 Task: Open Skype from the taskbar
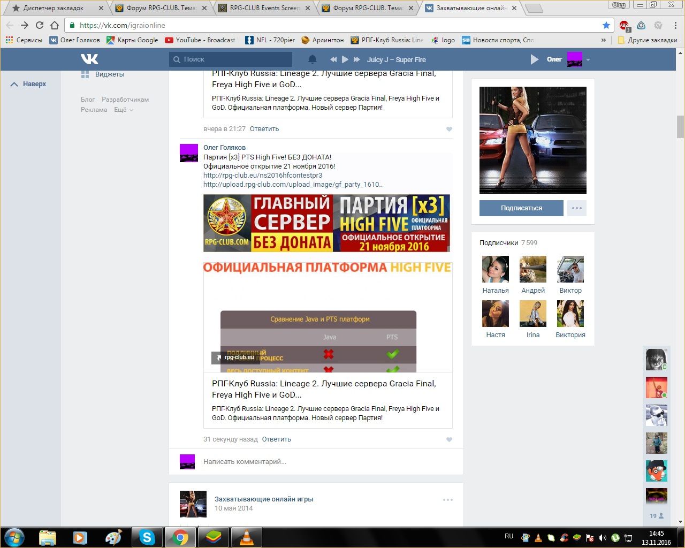coord(147,537)
